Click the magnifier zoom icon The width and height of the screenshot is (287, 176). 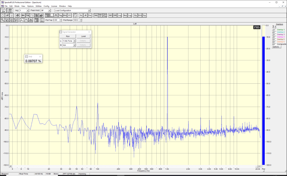(x=3, y=20)
